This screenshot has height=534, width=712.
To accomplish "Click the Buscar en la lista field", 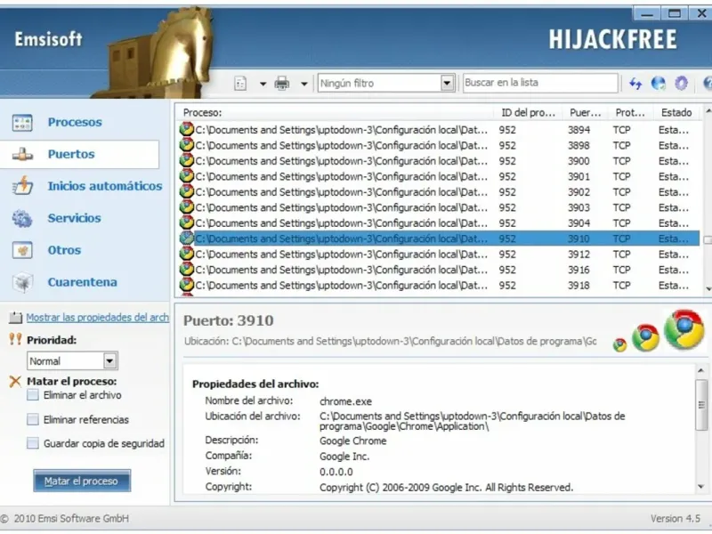I will click(540, 83).
